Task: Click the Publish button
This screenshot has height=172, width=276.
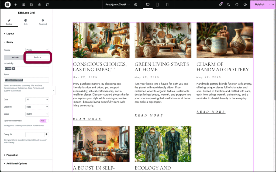Action: pos(260,5)
